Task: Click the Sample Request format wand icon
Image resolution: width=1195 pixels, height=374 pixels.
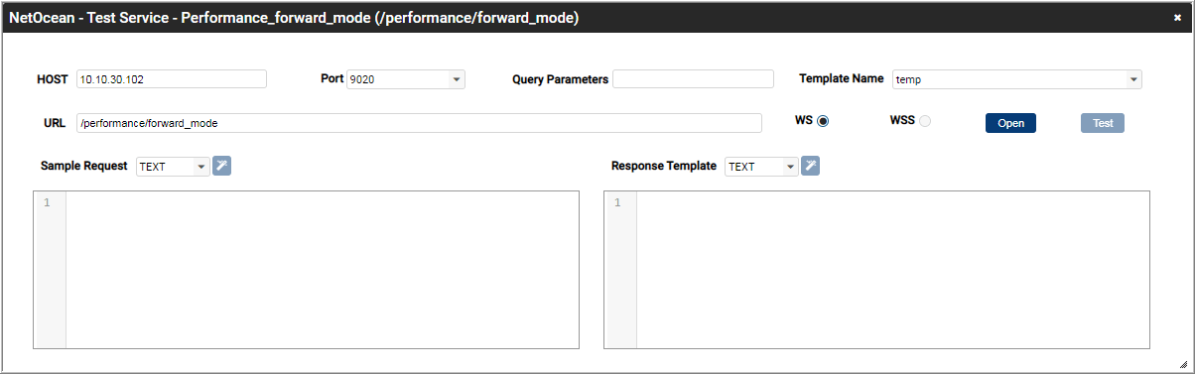Action: (221, 166)
